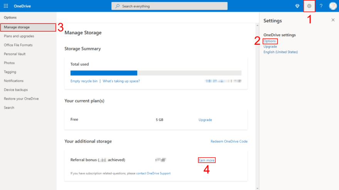Change language English (United States)
This screenshot has width=339, height=190.
click(280, 52)
